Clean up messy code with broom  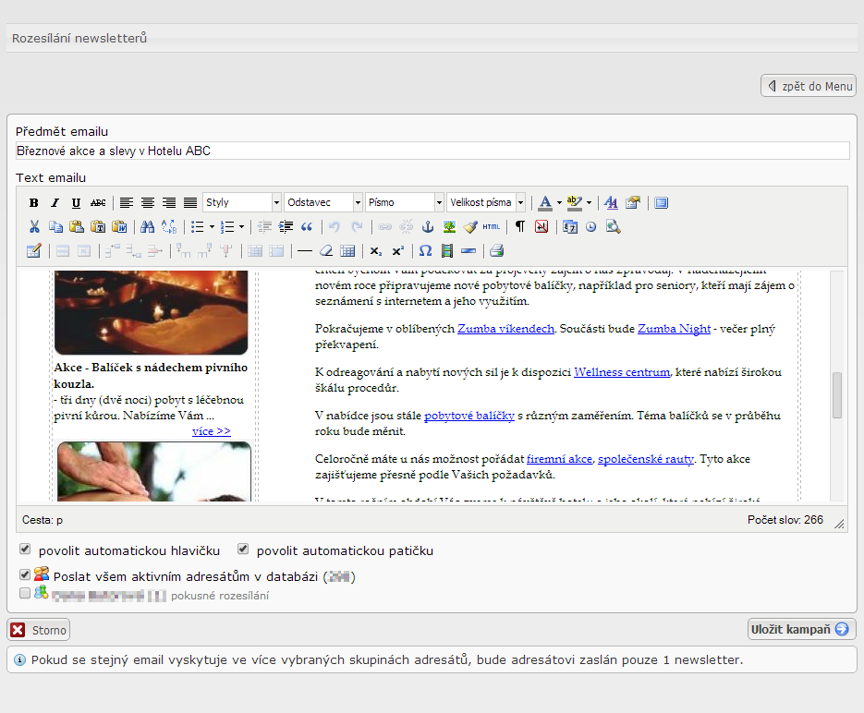(x=470, y=227)
